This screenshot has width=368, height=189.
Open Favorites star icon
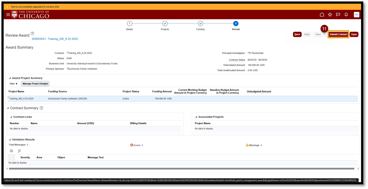[330, 15]
